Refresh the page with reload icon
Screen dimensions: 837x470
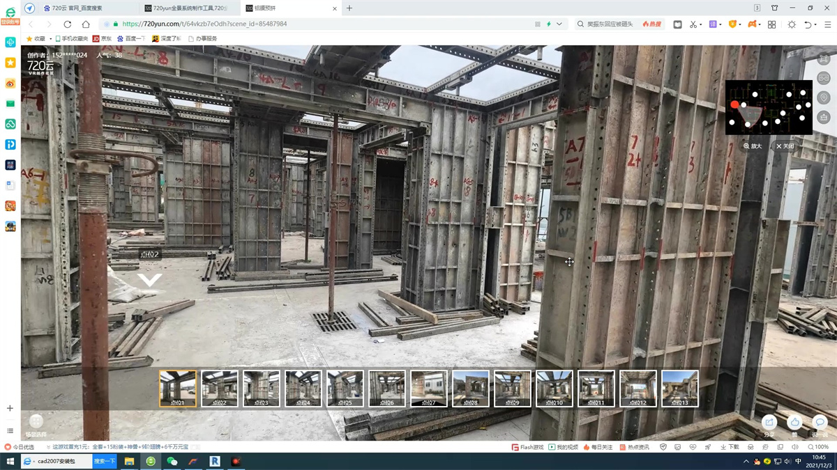[x=68, y=24]
